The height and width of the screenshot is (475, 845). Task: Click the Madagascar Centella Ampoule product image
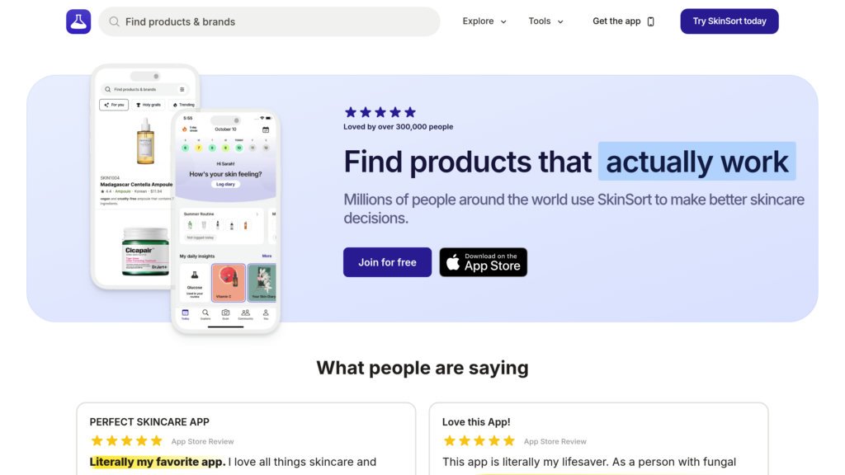145,141
